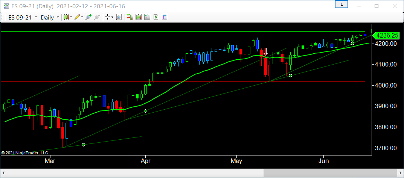Click the circle anchor near 3700 in March
The width and height of the screenshot is (404, 178).
pyautogui.click(x=83, y=145)
